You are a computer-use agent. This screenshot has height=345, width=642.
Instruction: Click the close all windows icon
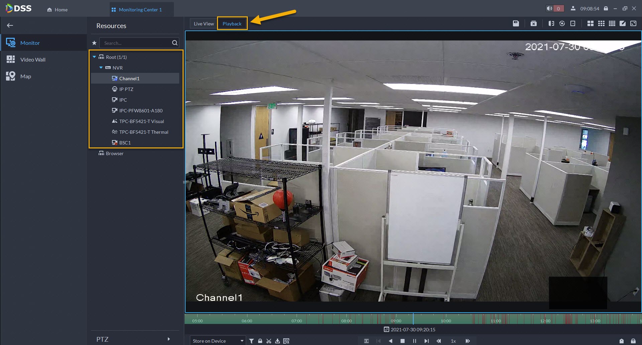point(534,23)
